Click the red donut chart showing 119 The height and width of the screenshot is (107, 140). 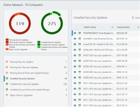coord(20,23)
